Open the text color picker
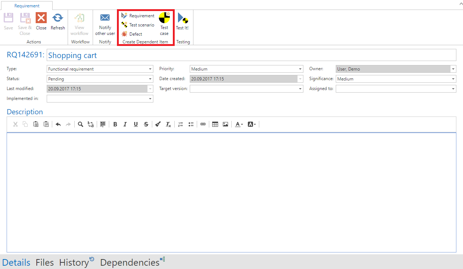This screenshot has height=269, width=463. click(x=239, y=125)
